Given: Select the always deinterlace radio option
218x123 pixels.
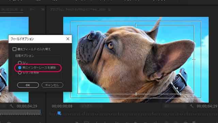Looking at the screenshot, I should [20, 68].
